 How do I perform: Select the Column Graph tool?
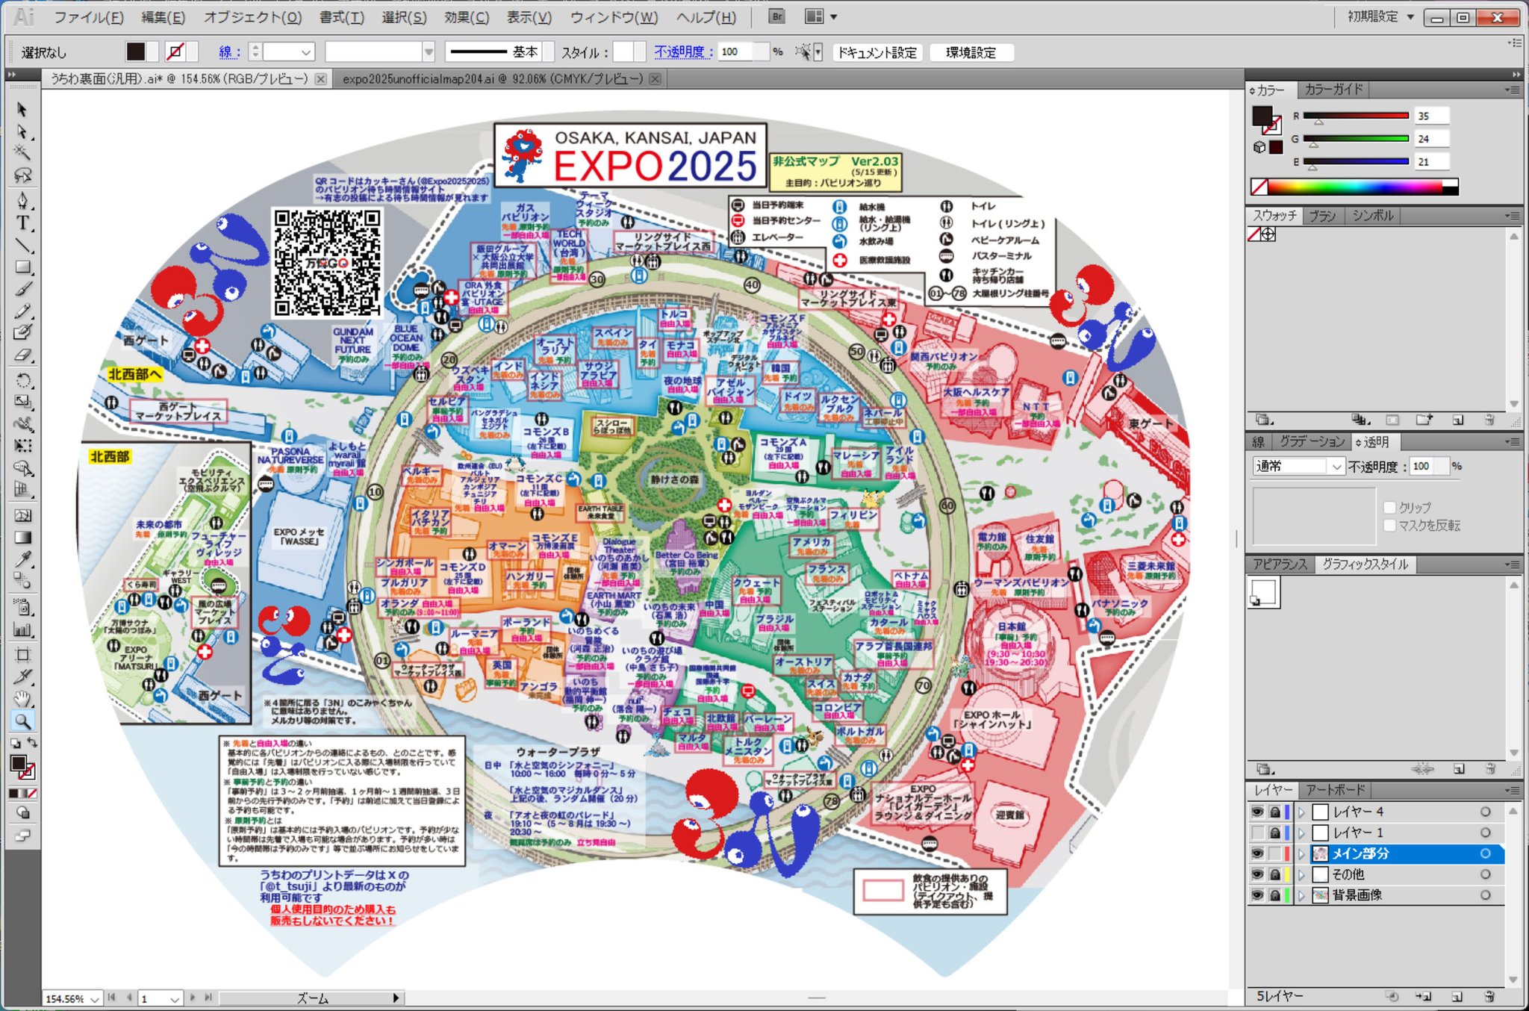[x=22, y=630]
